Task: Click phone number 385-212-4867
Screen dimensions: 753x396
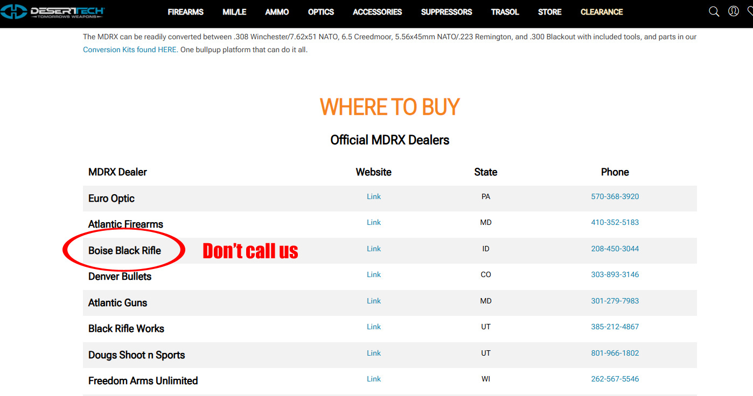Action: [x=615, y=327]
